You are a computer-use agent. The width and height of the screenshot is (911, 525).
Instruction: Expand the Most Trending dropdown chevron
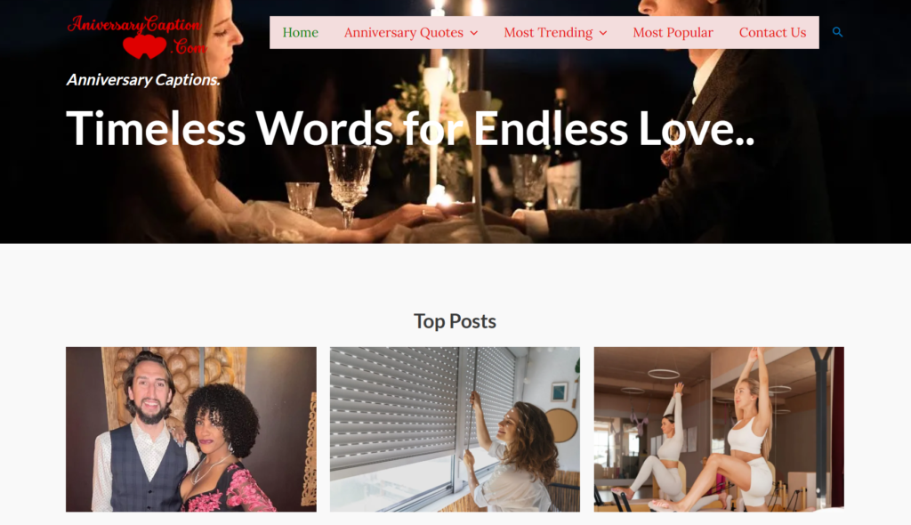[x=603, y=33]
